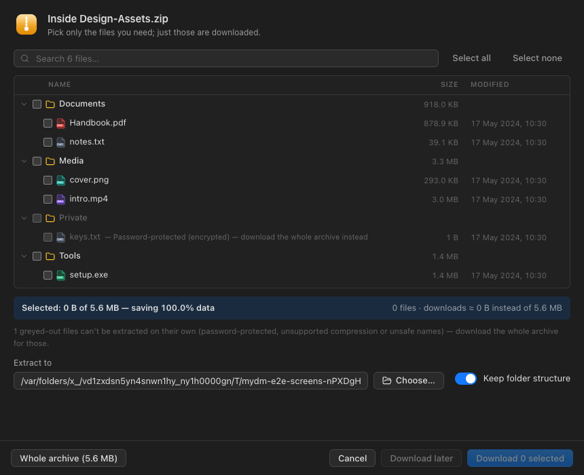Viewport: 584px width, 475px height.
Task: Click the password-protected note beside keys.txt
Action: (x=236, y=237)
